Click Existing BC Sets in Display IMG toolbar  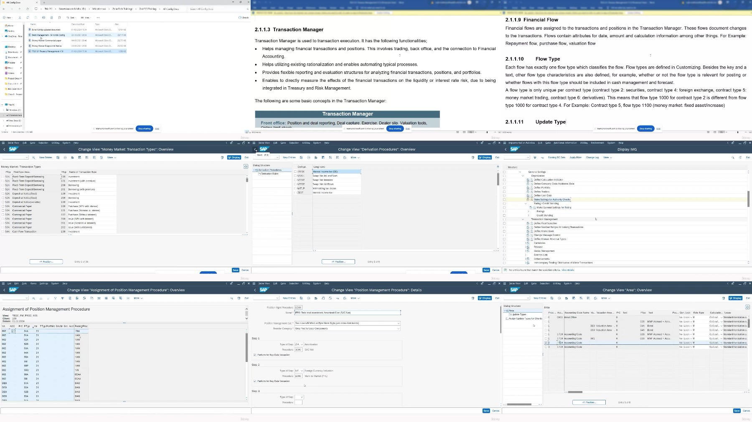(556, 157)
